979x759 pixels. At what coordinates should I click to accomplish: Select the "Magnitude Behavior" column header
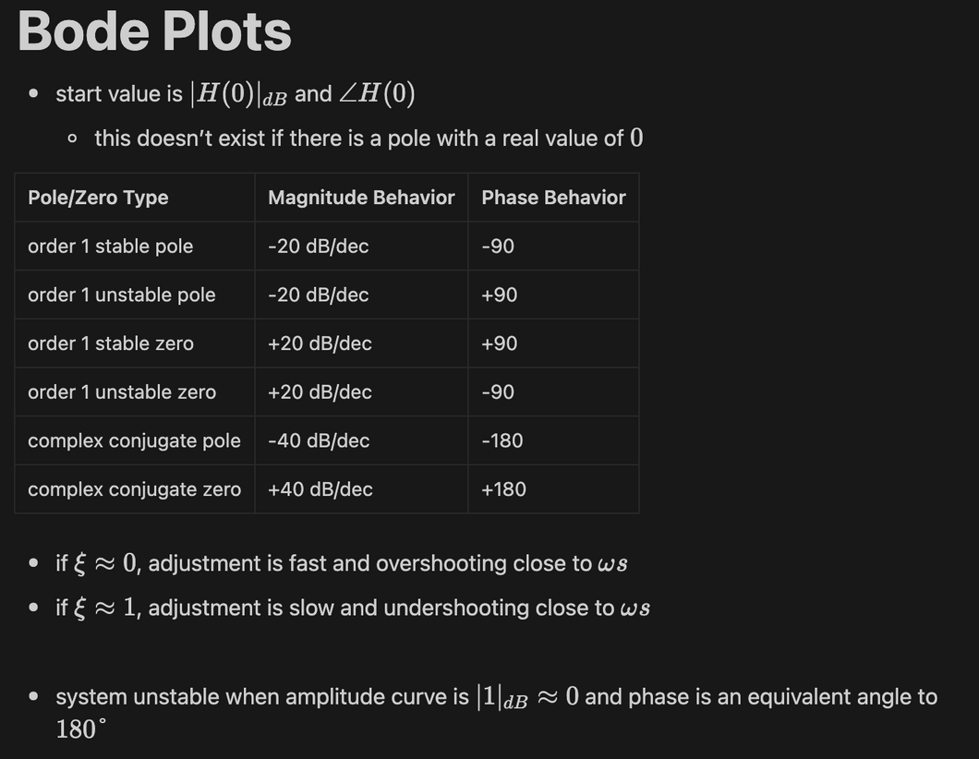pos(361,198)
